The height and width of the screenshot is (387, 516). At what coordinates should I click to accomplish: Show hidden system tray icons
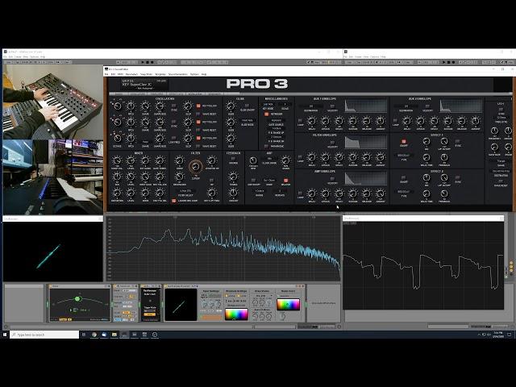click(x=479, y=335)
